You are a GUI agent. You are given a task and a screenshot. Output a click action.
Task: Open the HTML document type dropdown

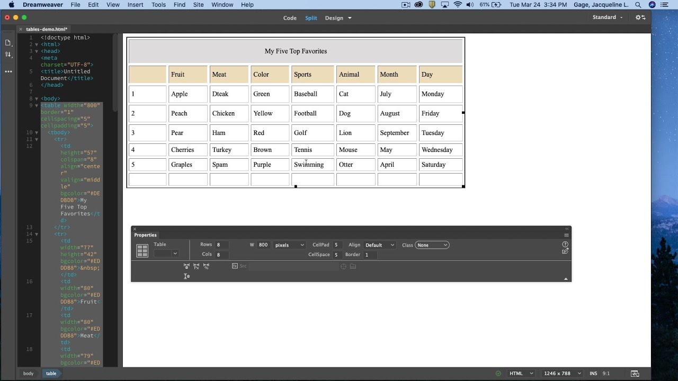(x=522, y=374)
